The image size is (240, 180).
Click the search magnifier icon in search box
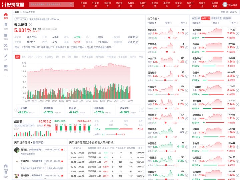(71, 4)
